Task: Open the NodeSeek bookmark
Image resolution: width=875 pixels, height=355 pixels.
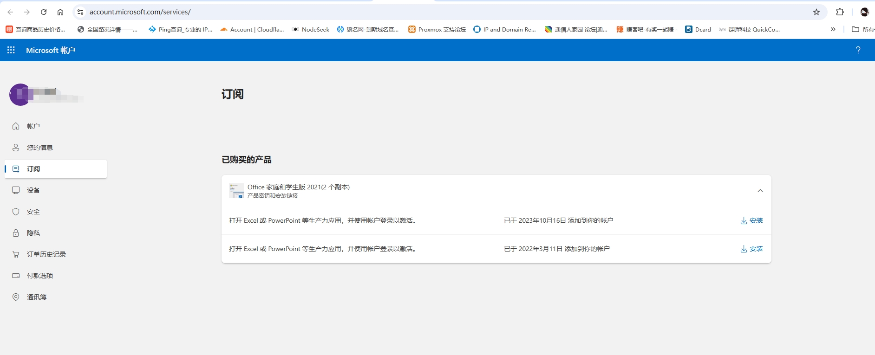Action: coord(311,29)
